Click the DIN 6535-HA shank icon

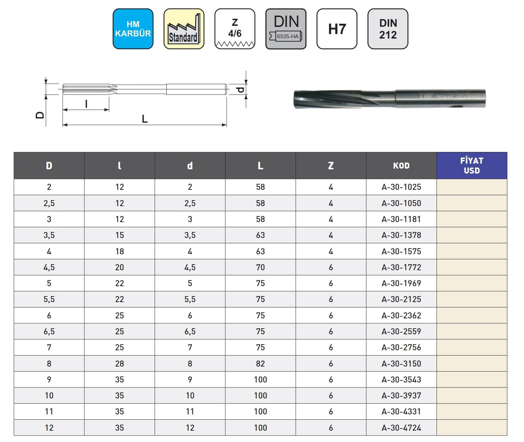pyautogui.click(x=286, y=29)
